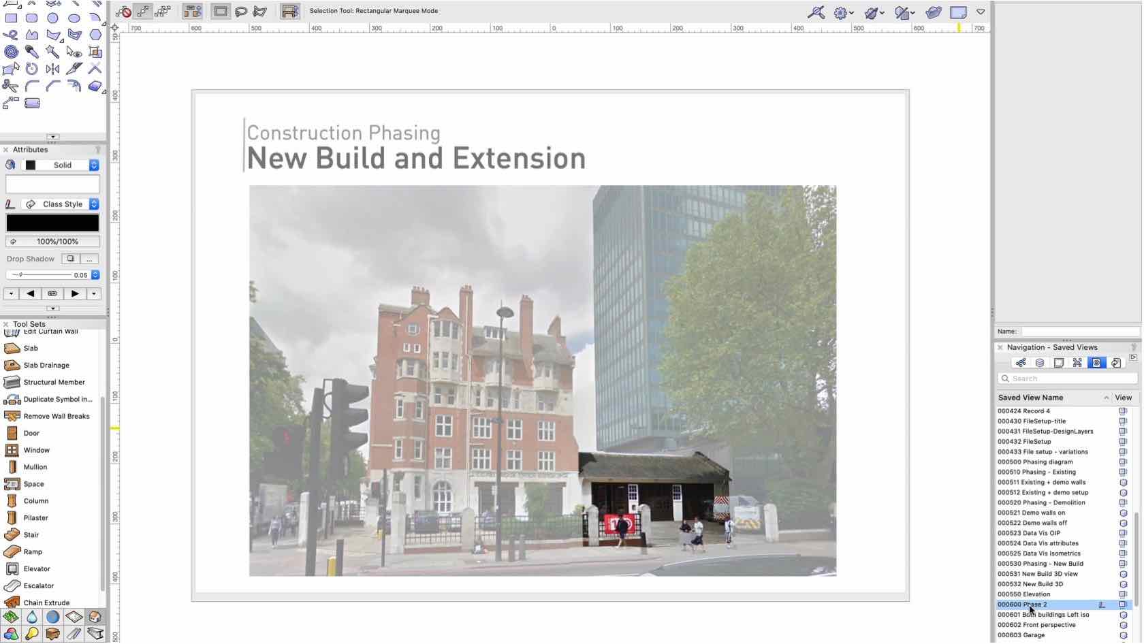Switch to the Design Layers navigation tab
The height and width of the screenshot is (644, 1144).
tap(1040, 364)
